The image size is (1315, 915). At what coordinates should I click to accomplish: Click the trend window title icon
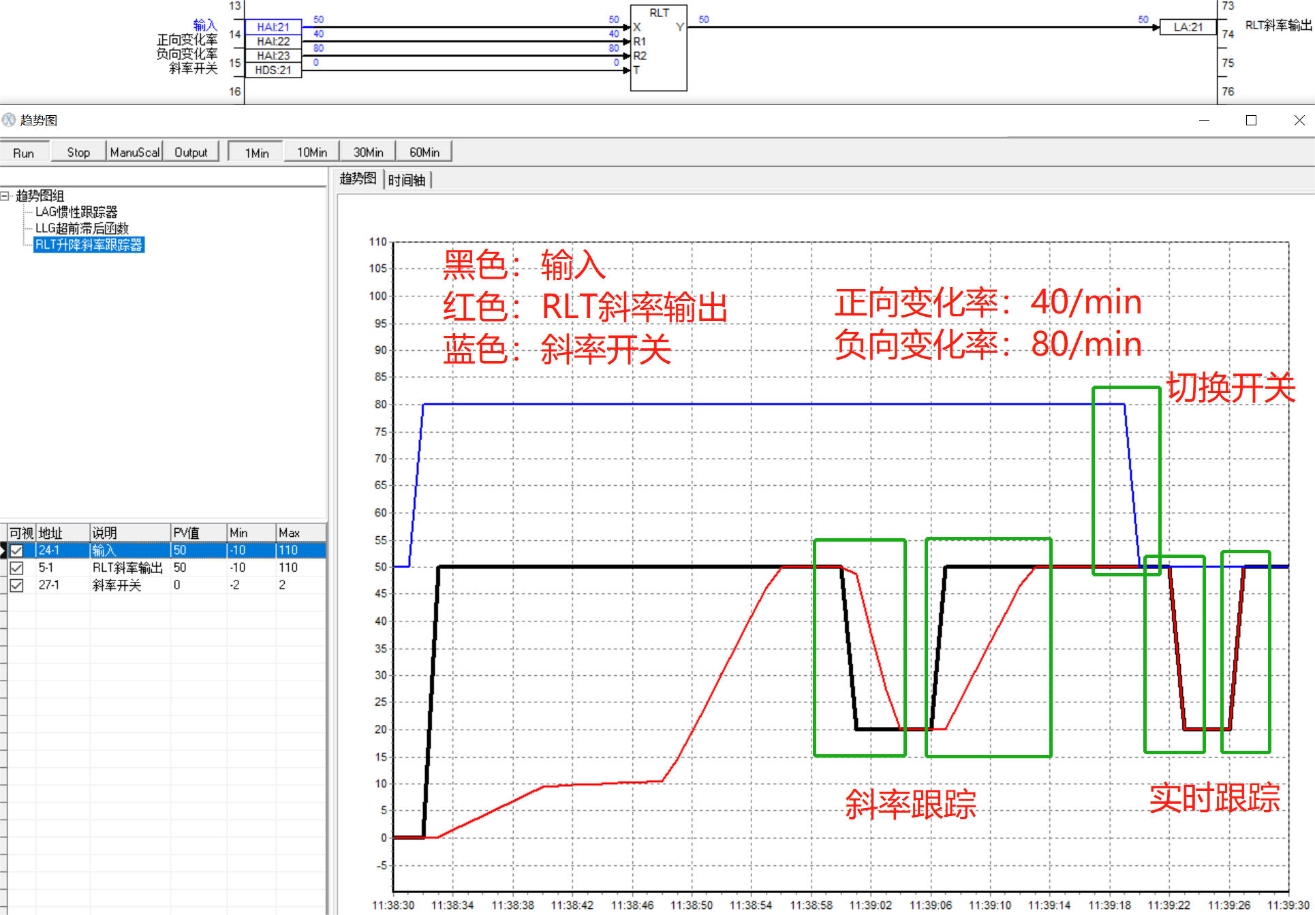[9, 121]
